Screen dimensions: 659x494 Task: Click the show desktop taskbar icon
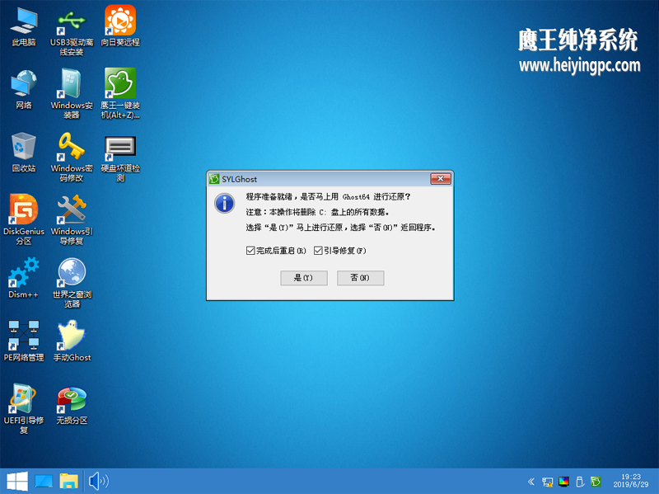click(44, 482)
